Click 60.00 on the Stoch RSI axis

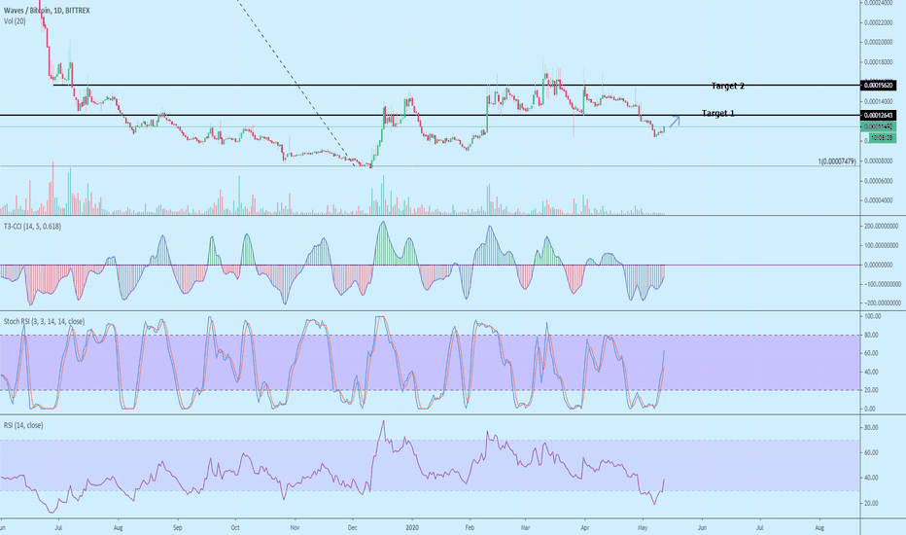point(871,353)
